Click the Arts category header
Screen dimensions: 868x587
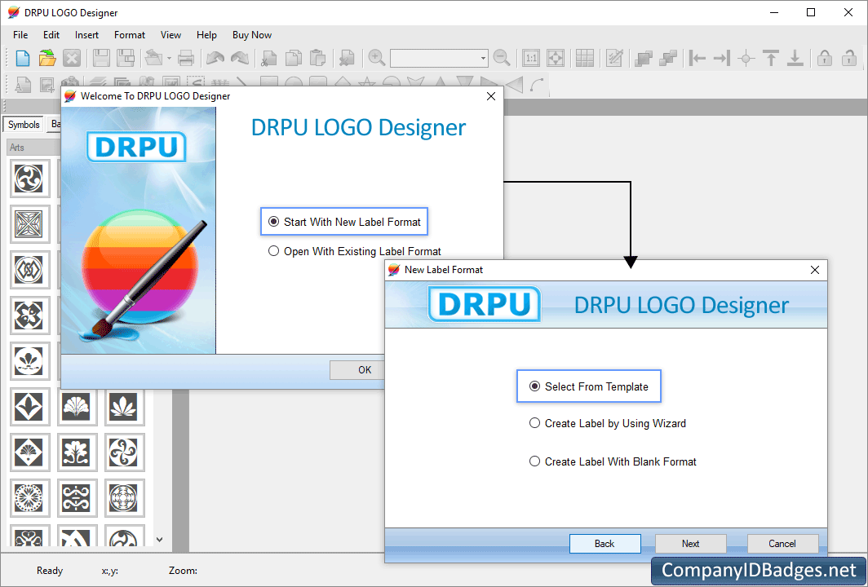coord(33,148)
